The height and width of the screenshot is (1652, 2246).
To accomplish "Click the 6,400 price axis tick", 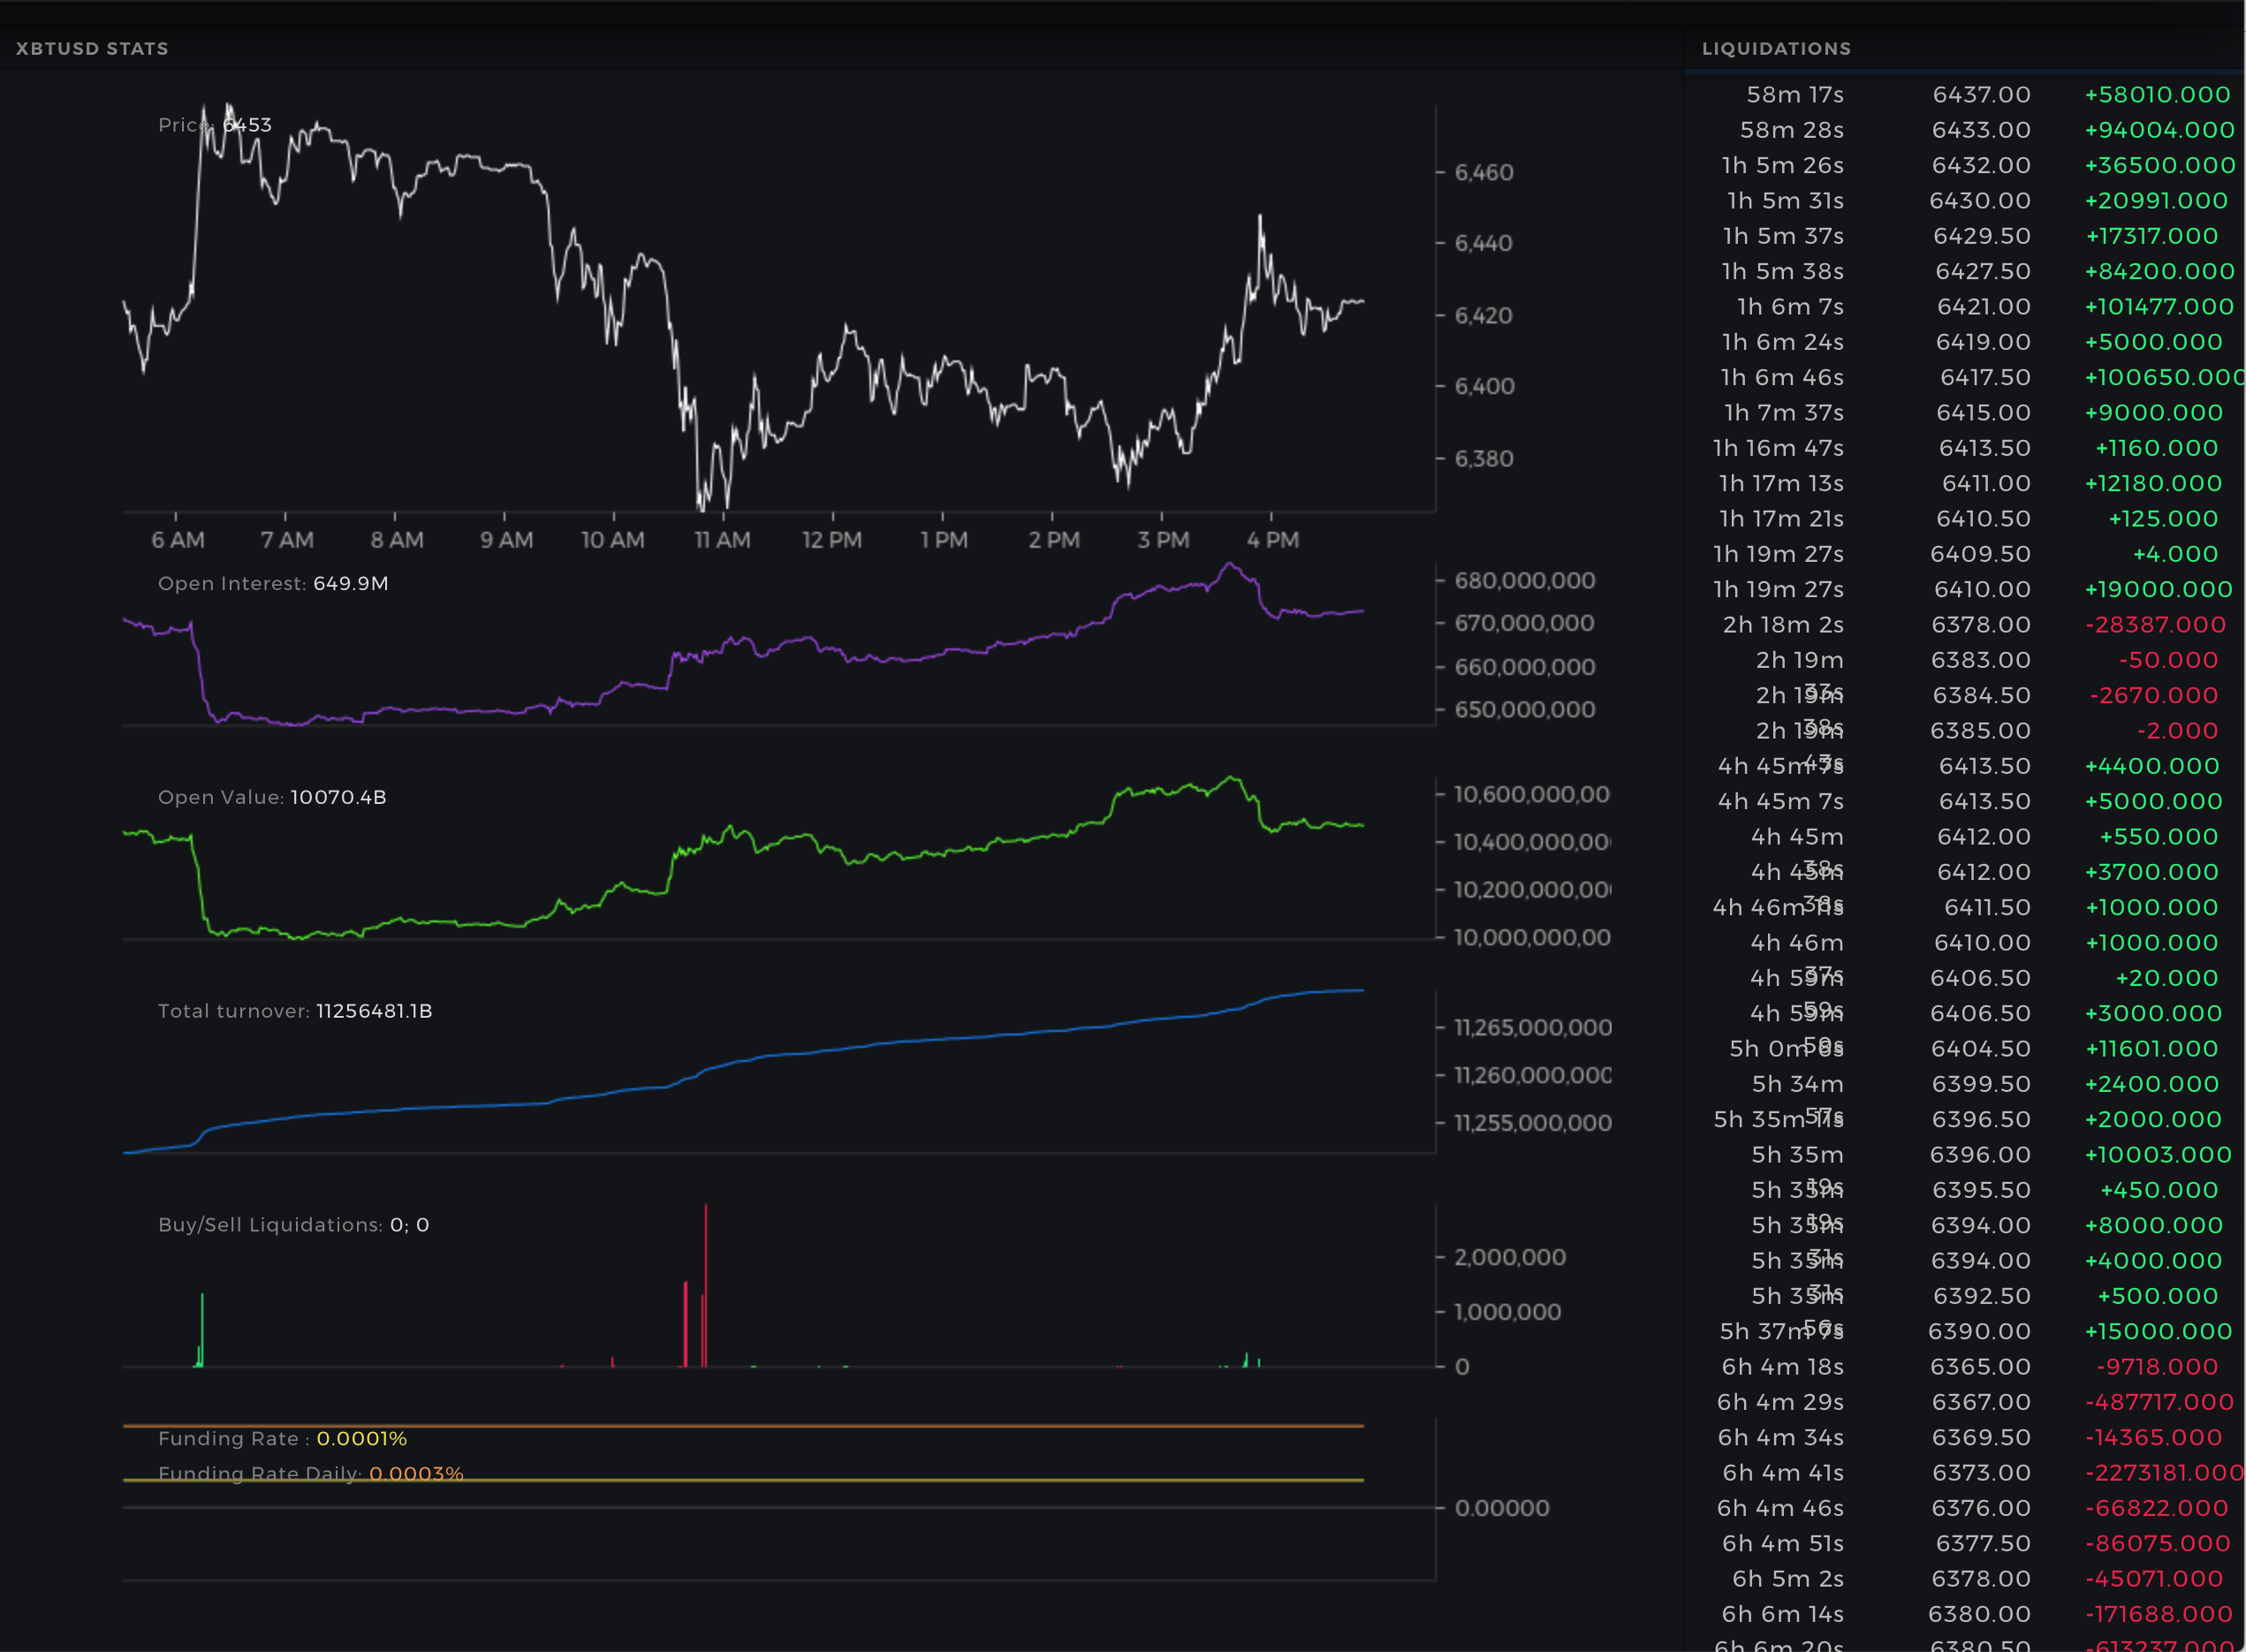I will coord(1484,386).
